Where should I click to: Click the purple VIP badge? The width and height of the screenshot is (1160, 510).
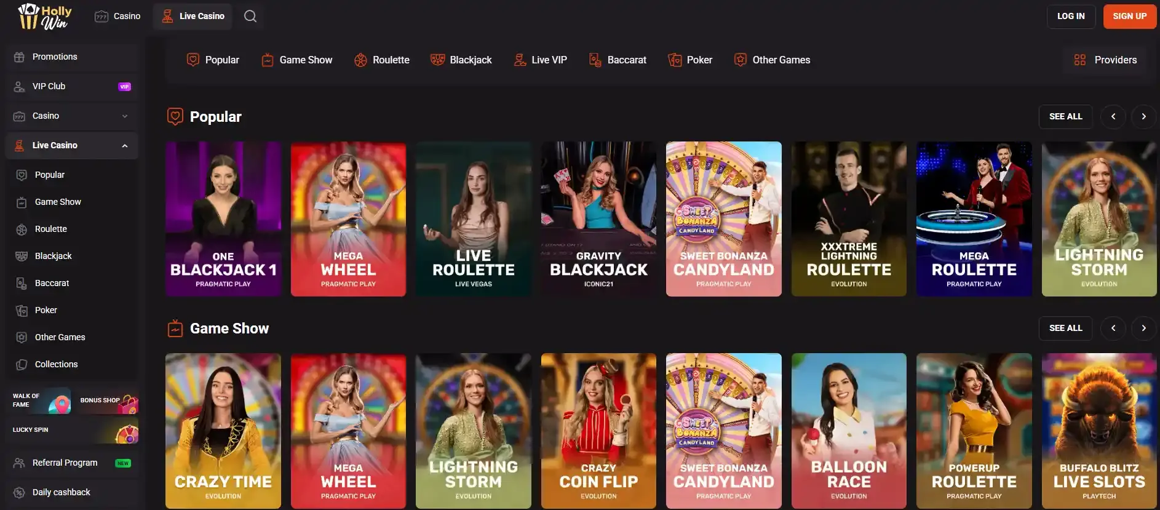pos(124,87)
